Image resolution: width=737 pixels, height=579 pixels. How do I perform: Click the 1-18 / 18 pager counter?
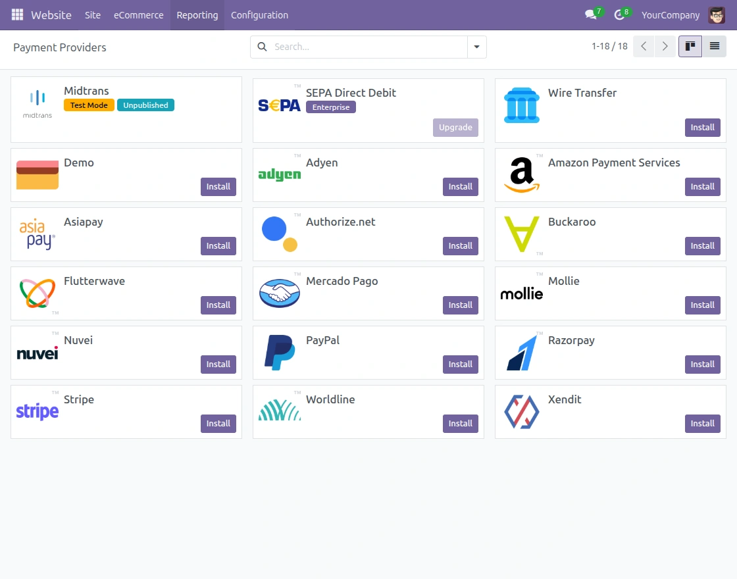(x=609, y=46)
